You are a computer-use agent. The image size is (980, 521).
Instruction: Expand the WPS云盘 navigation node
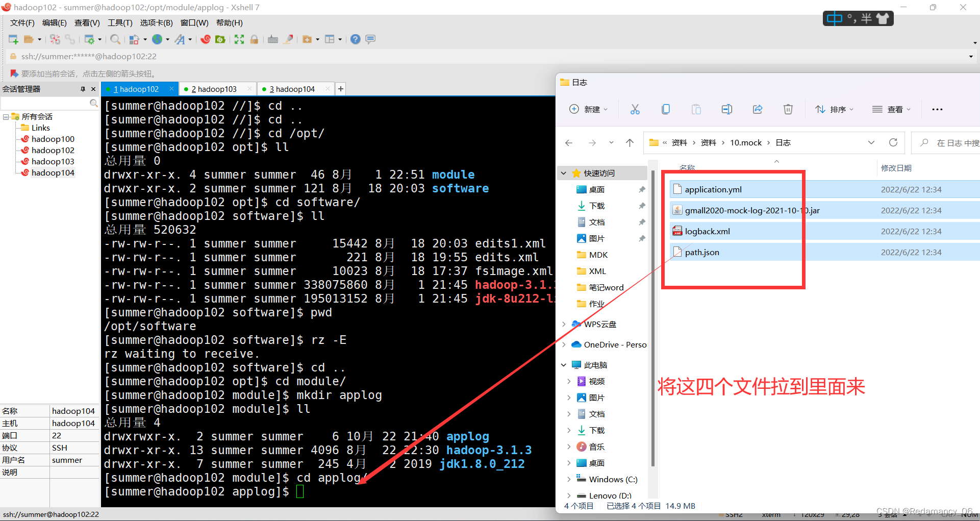click(x=564, y=325)
